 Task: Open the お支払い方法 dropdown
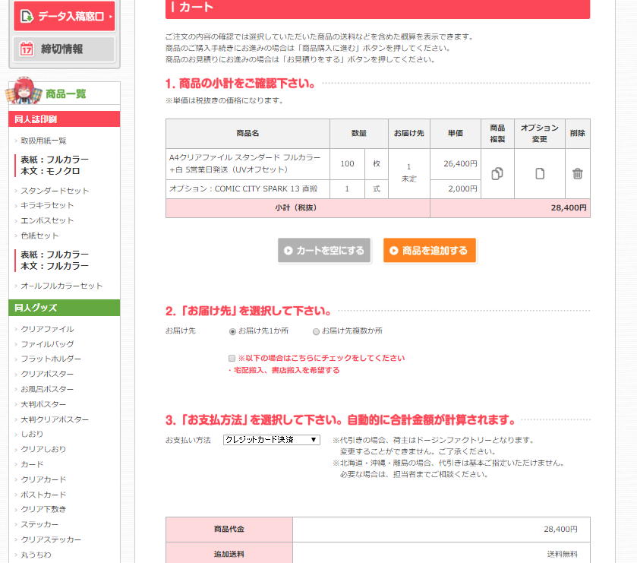pyautogui.click(x=272, y=440)
